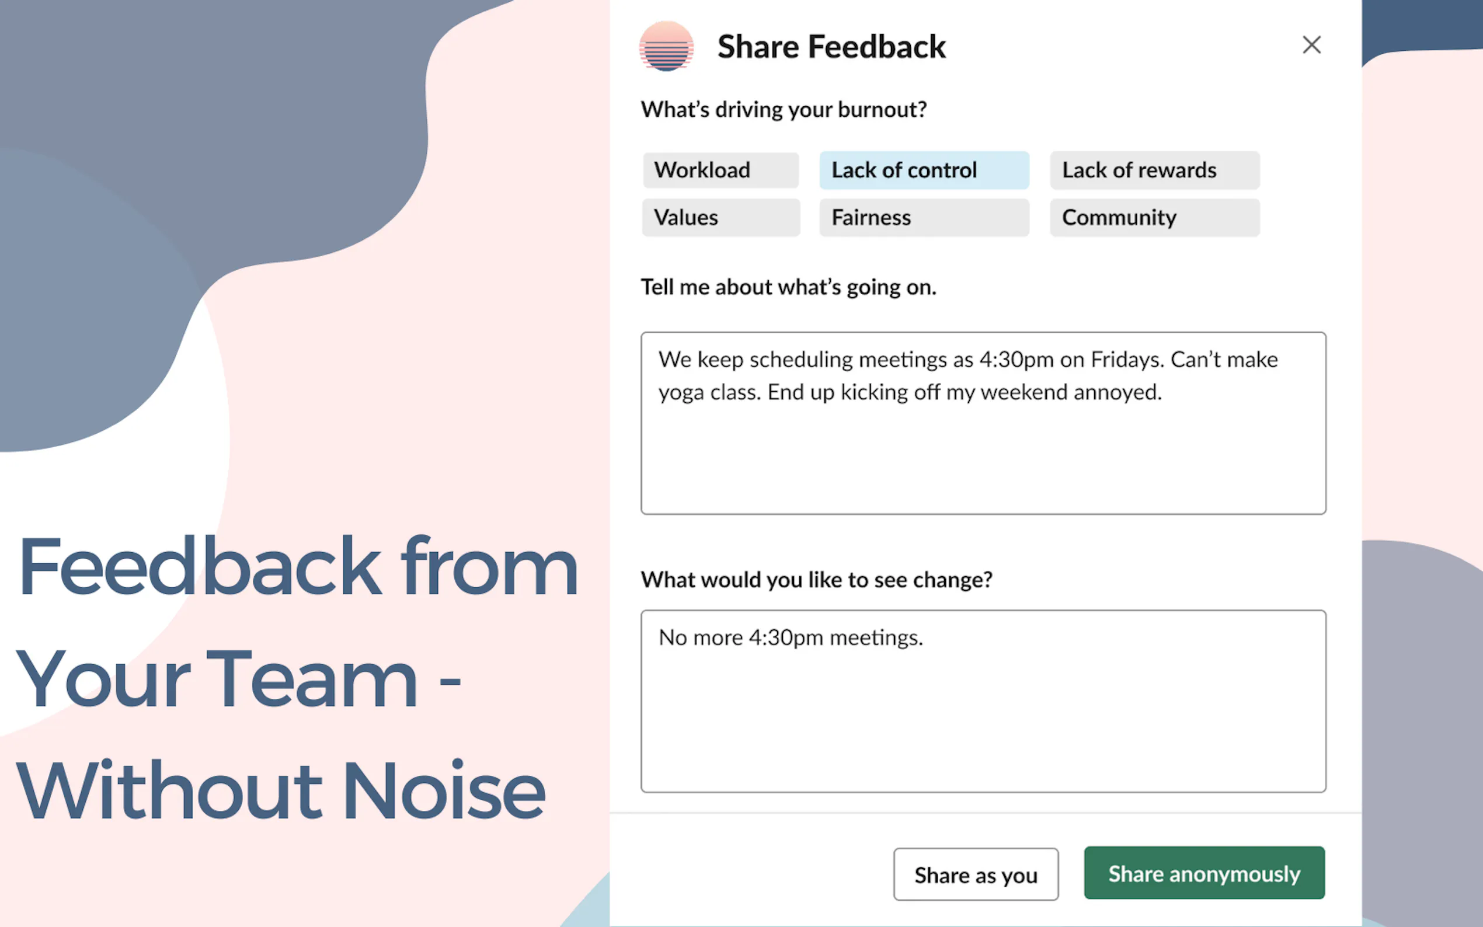This screenshot has height=927, width=1483.
Task: Pick the Fairness chip
Action: pyautogui.click(x=923, y=217)
